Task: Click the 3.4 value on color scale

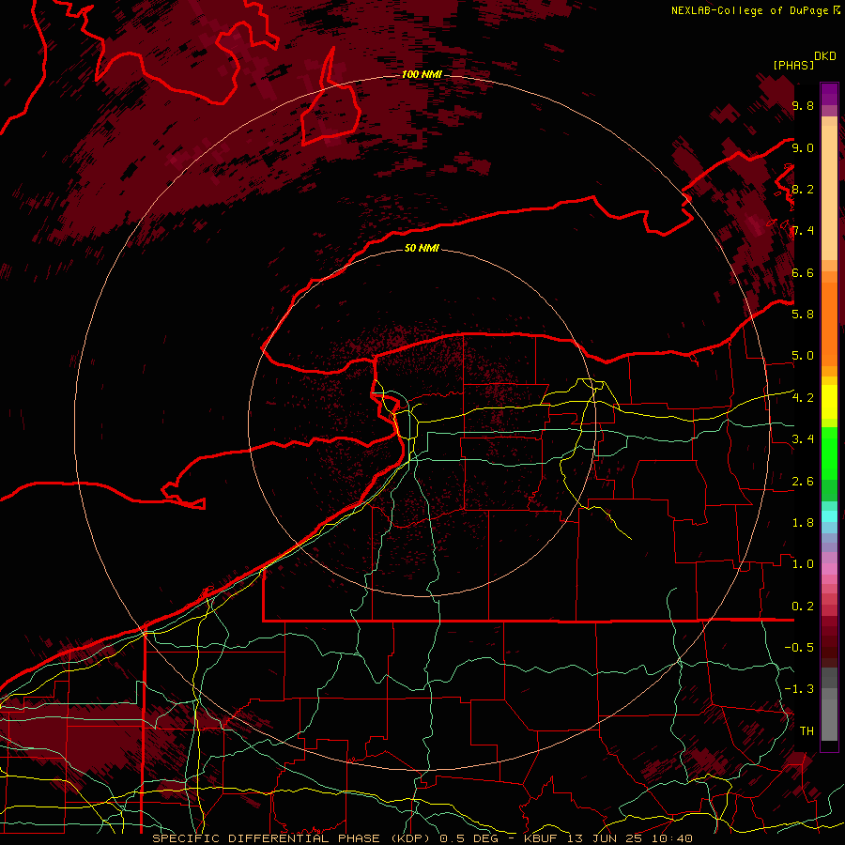Action: [803, 439]
